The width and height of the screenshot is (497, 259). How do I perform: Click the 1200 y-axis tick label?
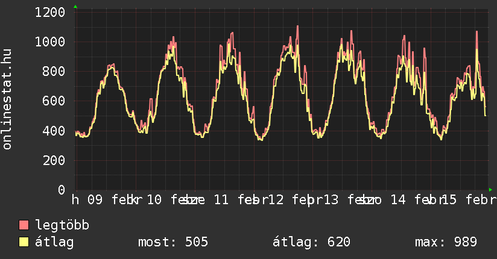point(50,12)
